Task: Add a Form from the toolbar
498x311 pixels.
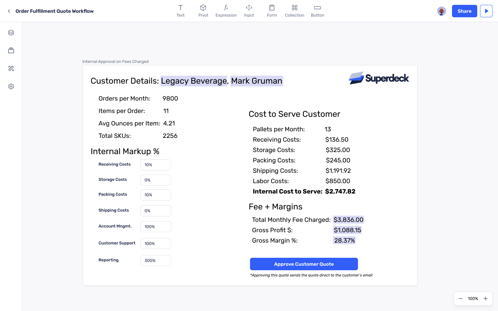Action: pos(272,11)
